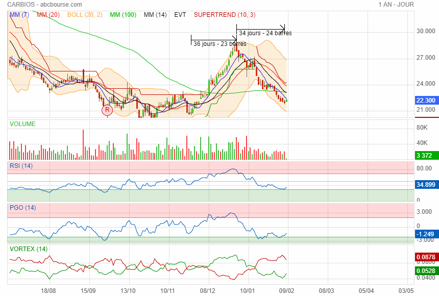439x296 pixels.
Task: Click the 13/10 date on the time axis
Action: 128,291
